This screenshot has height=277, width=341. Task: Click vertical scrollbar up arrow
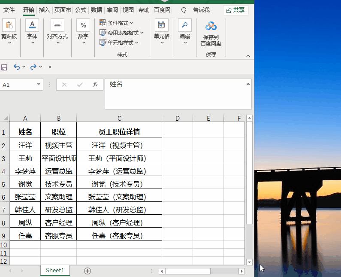tap(249, 118)
